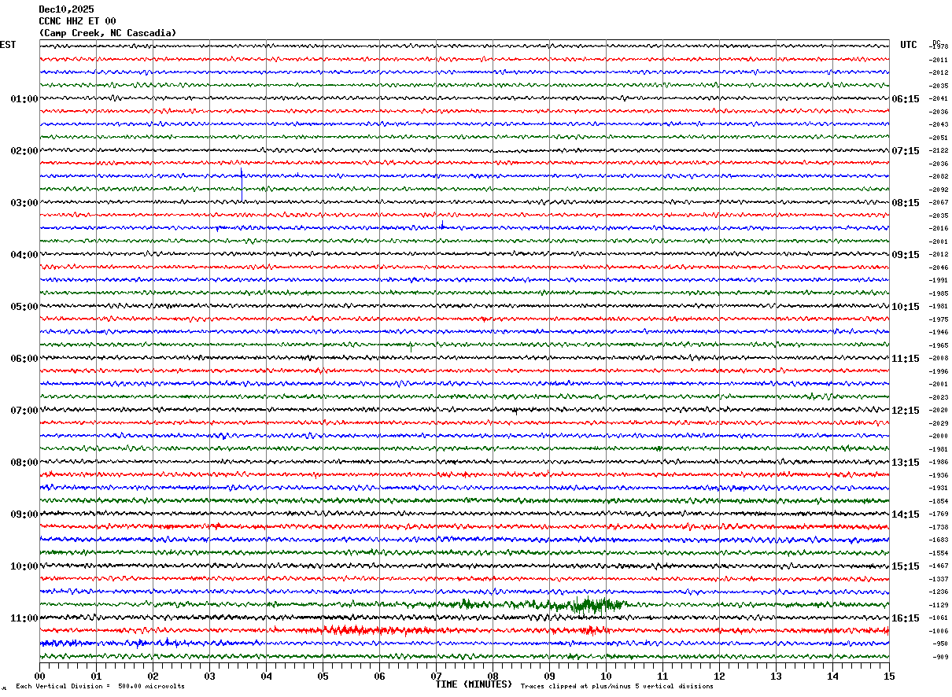Click minute tick label '12' on time axis

click(719, 676)
